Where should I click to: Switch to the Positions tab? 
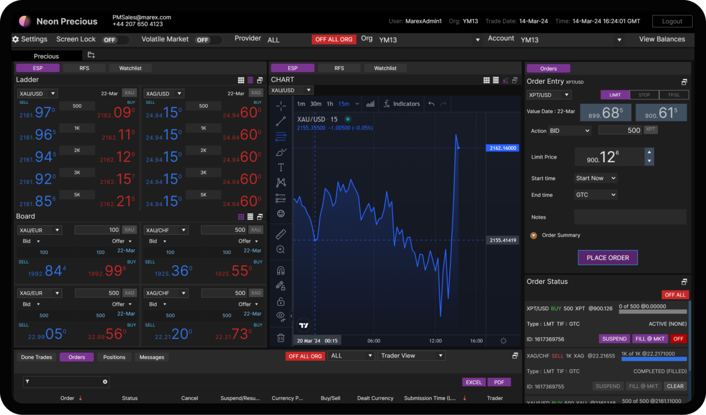tap(114, 357)
